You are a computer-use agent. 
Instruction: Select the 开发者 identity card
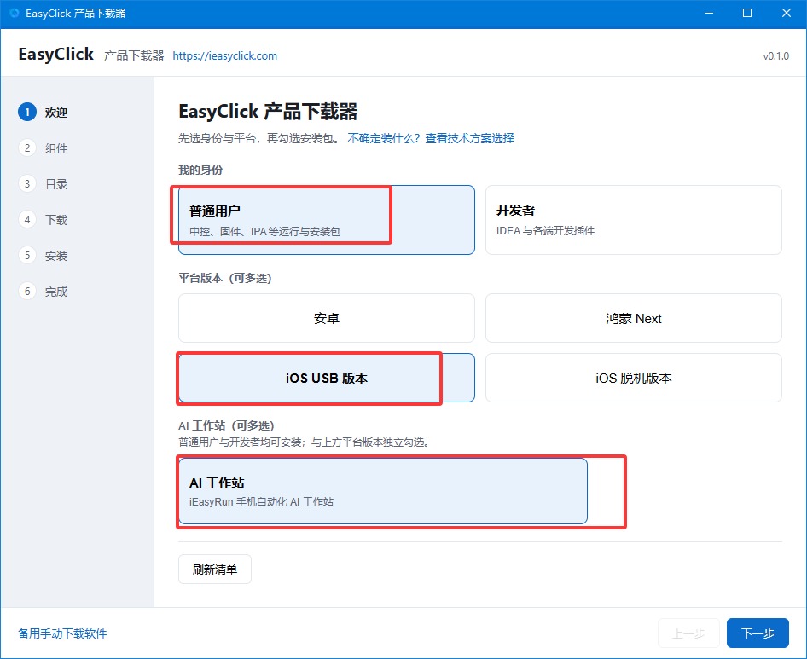(634, 220)
